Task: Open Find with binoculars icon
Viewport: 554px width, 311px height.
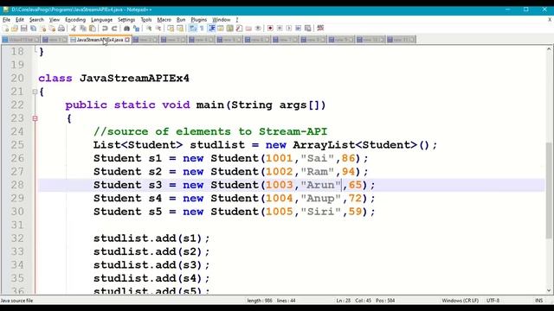Action: tap(126, 28)
